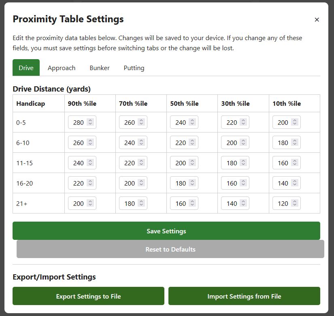Edit 16-20 handicap 70th %ile value field
Screen dimensions: 334x316
pos(133,183)
